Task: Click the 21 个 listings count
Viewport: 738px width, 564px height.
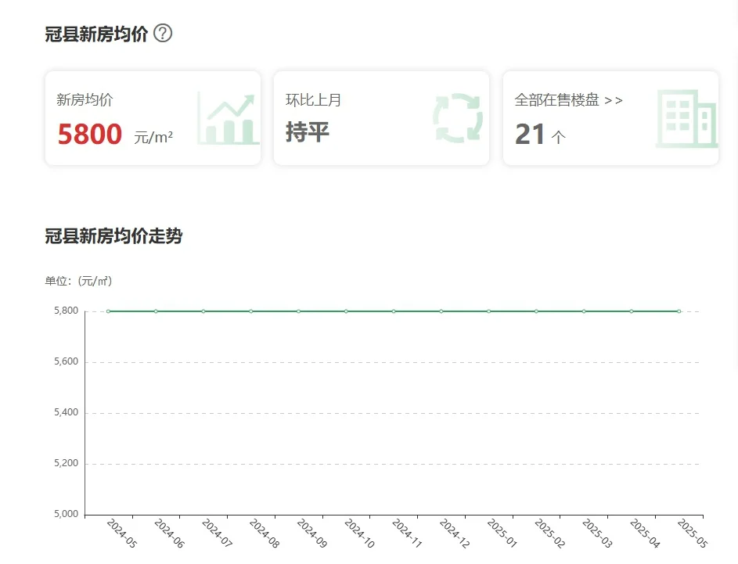Action: coord(539,135)
